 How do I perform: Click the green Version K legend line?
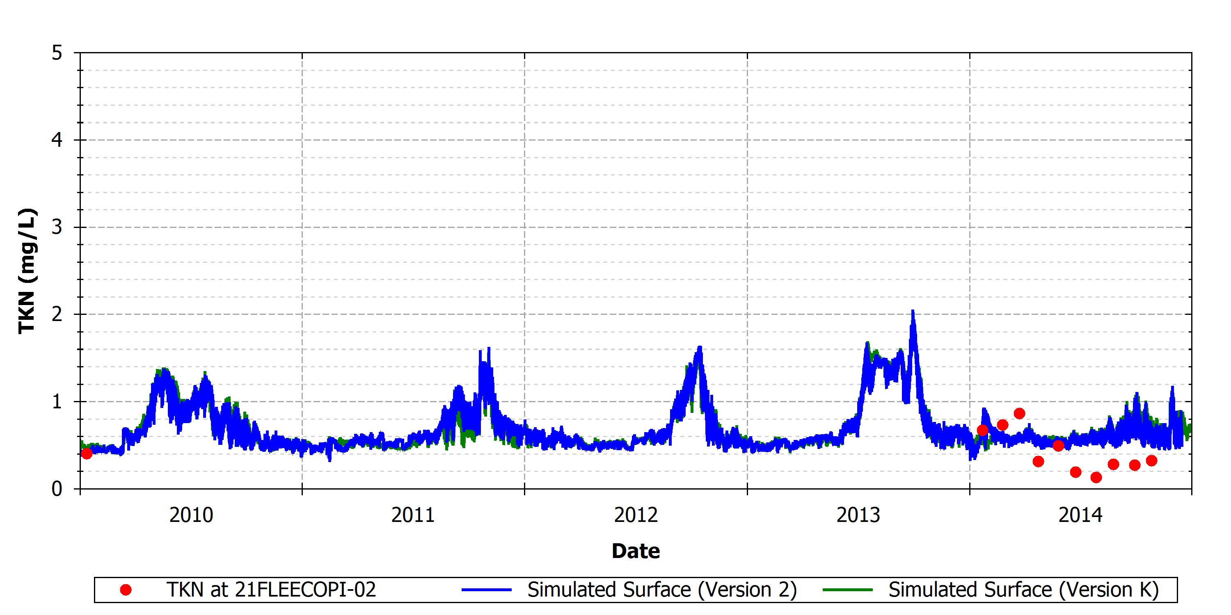(848, 590)
